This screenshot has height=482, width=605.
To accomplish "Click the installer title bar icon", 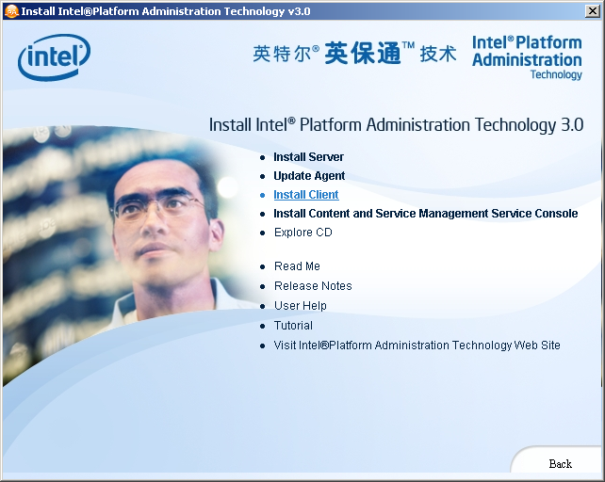I will click(x=11, y=11).
